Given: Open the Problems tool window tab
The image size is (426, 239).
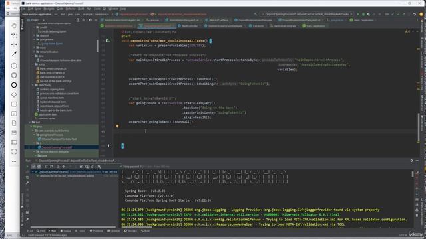Looking at the screenshot, I should [x=96, y=231].
